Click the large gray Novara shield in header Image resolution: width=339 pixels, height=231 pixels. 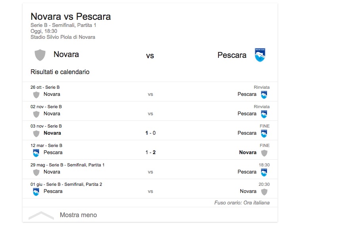[40, 55]
